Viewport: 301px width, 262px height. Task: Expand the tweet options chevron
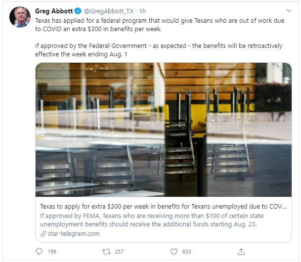289,10
